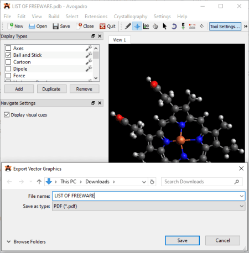Expand the toolbar overflow chevron
Image resolution: width=249 pixels, height=253 pixels.
point(246,27)
